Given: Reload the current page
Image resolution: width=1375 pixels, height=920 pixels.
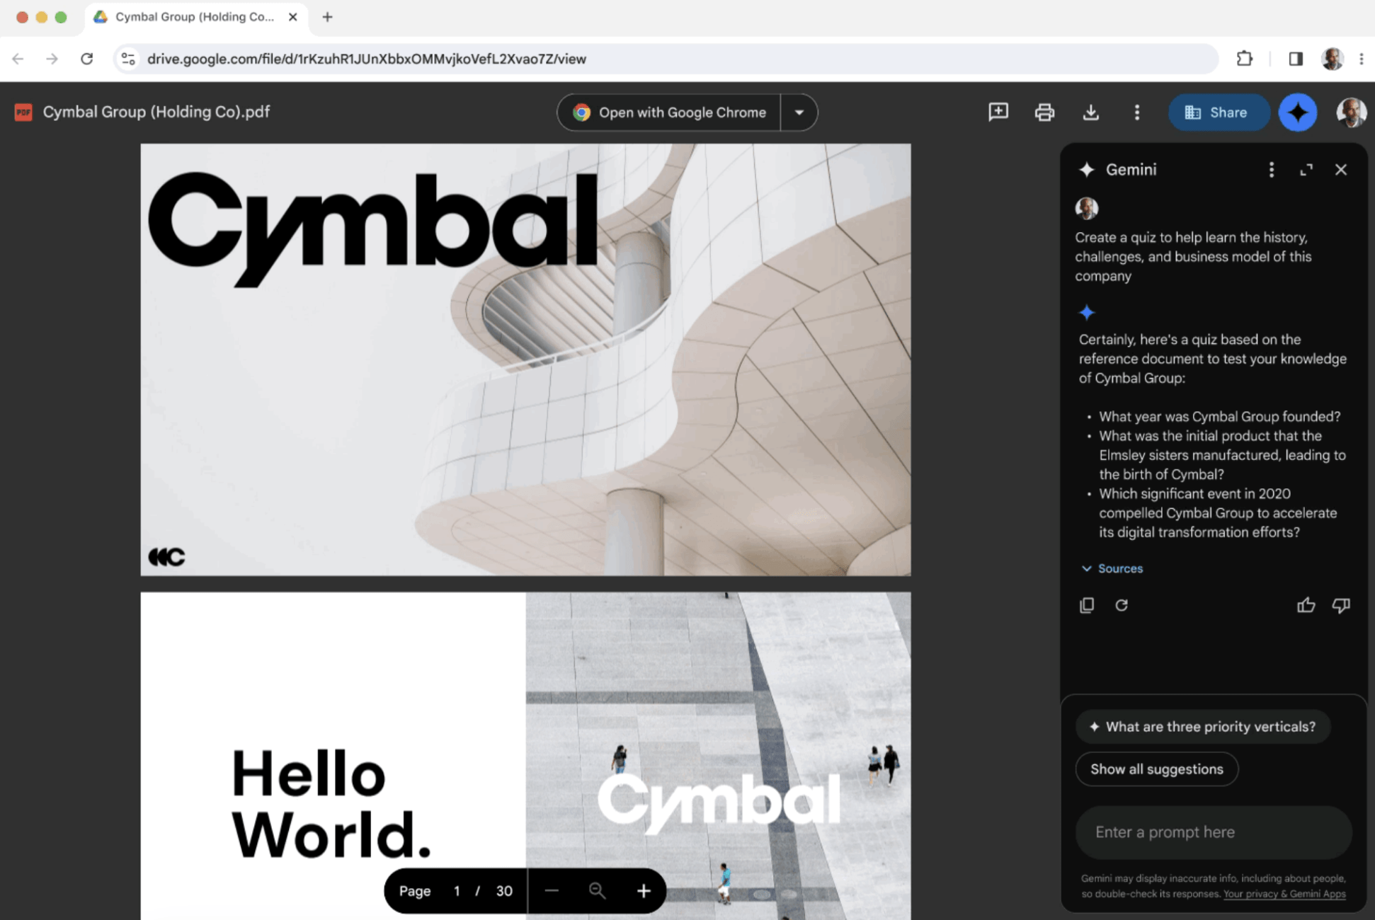Looking at the screenshot, I should pyautogui.click(x=87, y=59).
